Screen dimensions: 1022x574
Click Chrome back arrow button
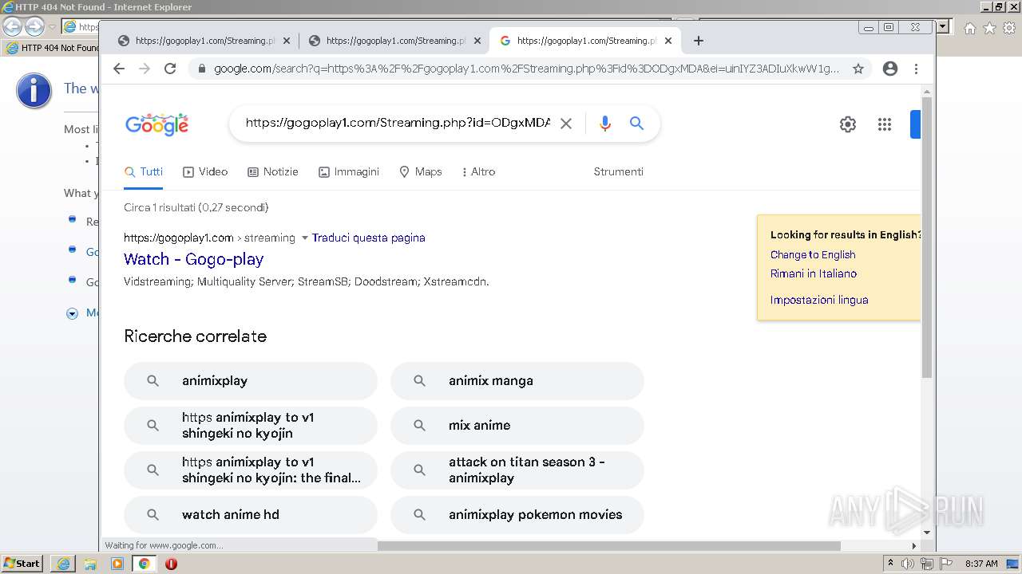click(x=119, y=69)
